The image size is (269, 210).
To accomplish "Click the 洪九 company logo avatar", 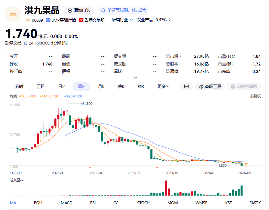I will coord(13,14).
